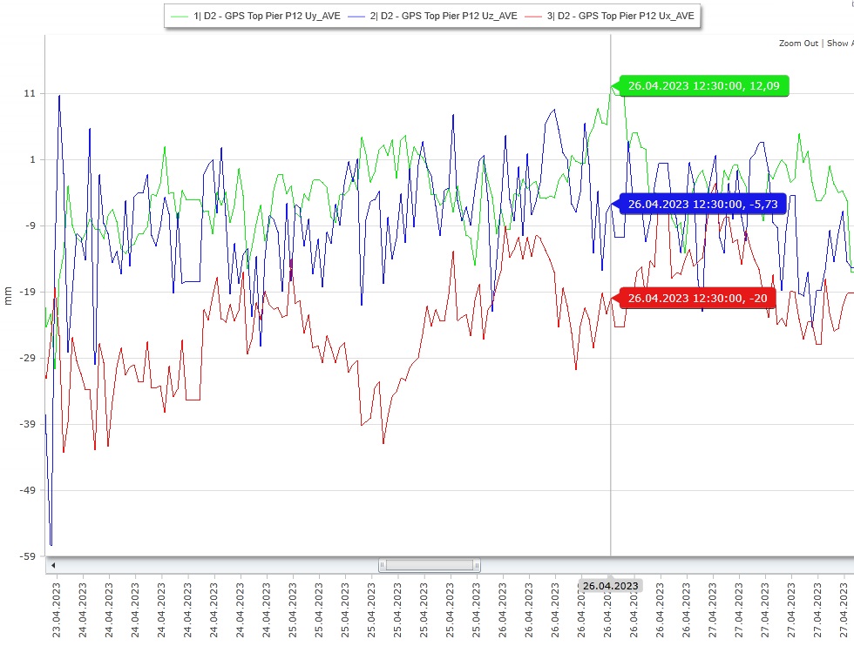Click the mm y-axis title
854x646 pixels.
click(x=9, y=296)
